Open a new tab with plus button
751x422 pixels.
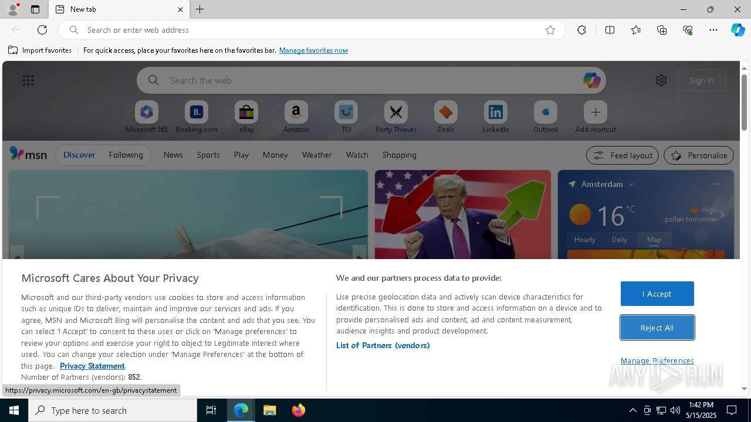[199, 9]
